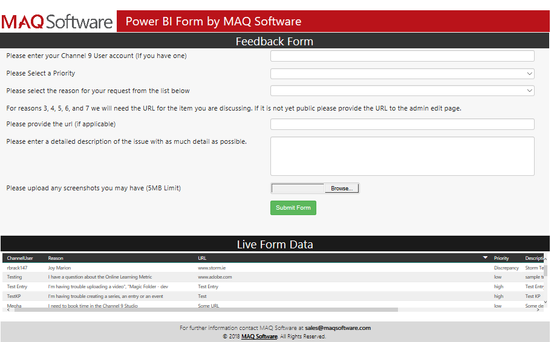This screenshot has height=342, width=551.
Task: Click the table scroll up arrow
Action: click(x=546, y=259)
